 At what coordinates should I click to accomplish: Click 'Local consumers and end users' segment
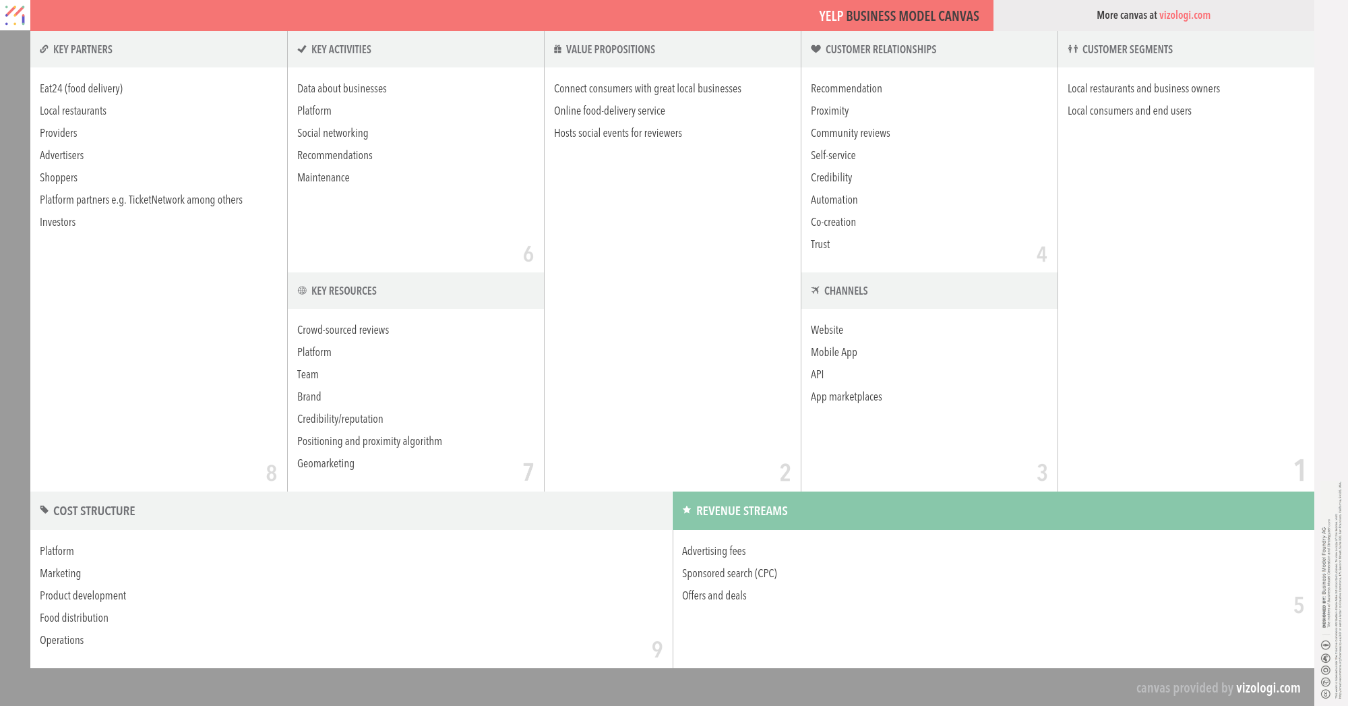(1129, 111)
